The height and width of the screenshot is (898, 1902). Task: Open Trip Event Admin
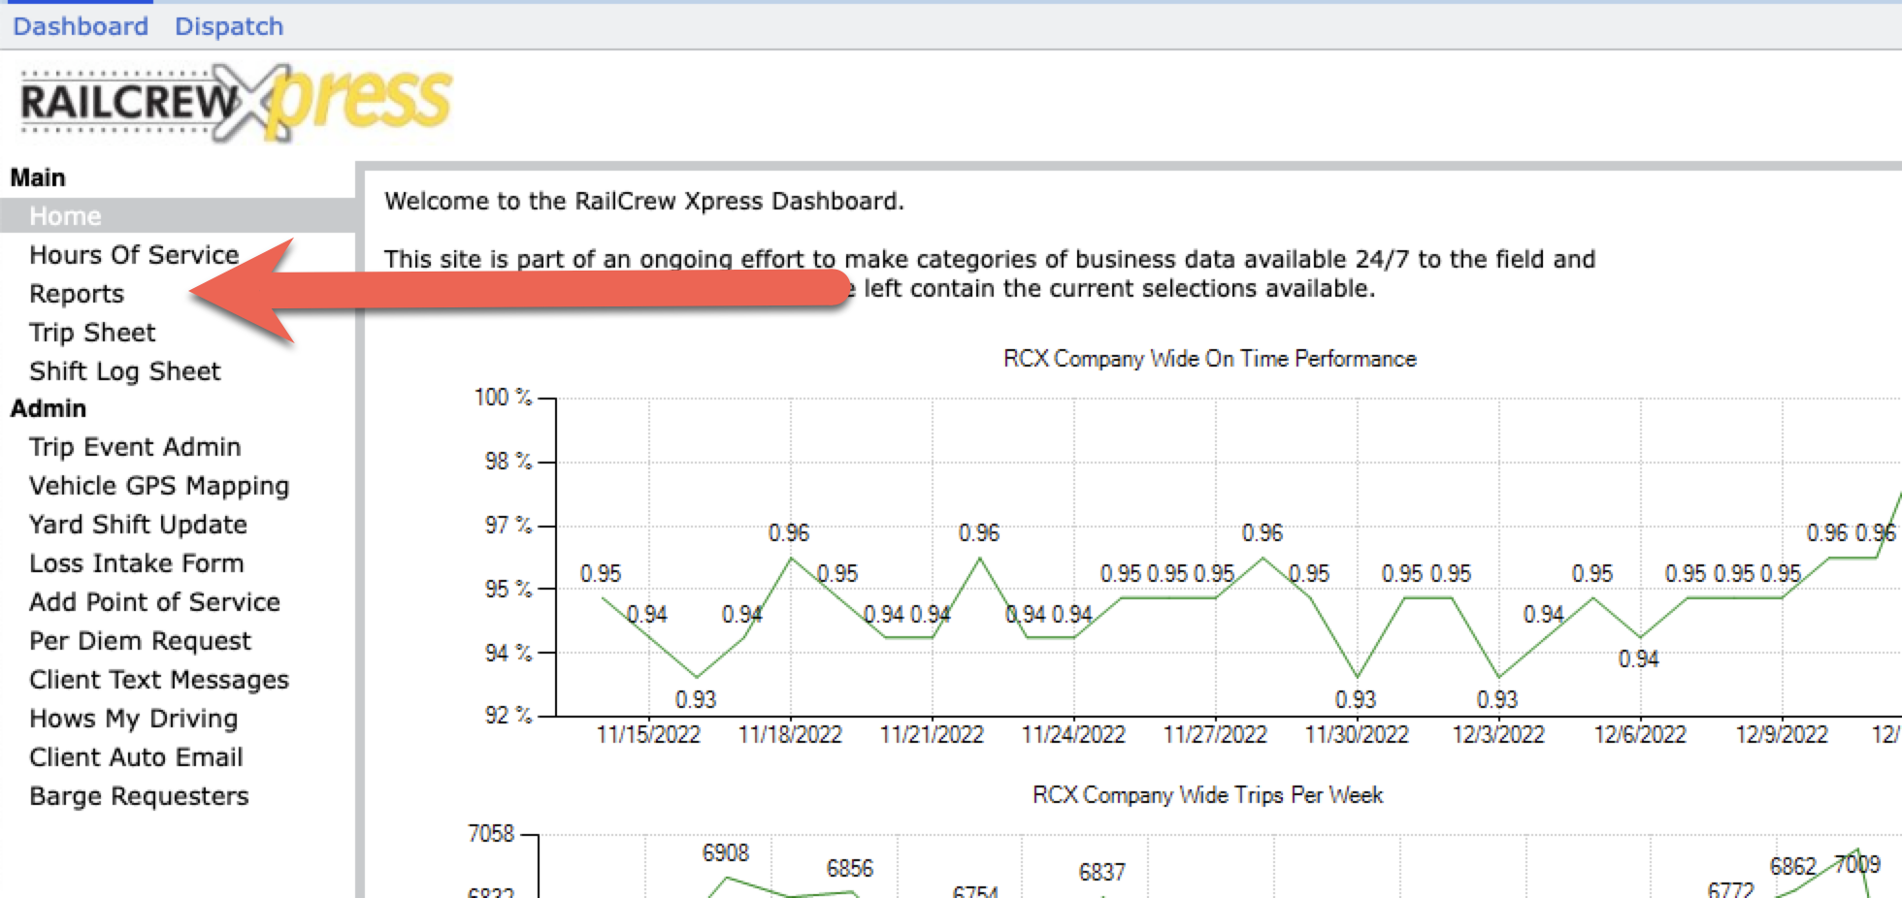(135, 447)
